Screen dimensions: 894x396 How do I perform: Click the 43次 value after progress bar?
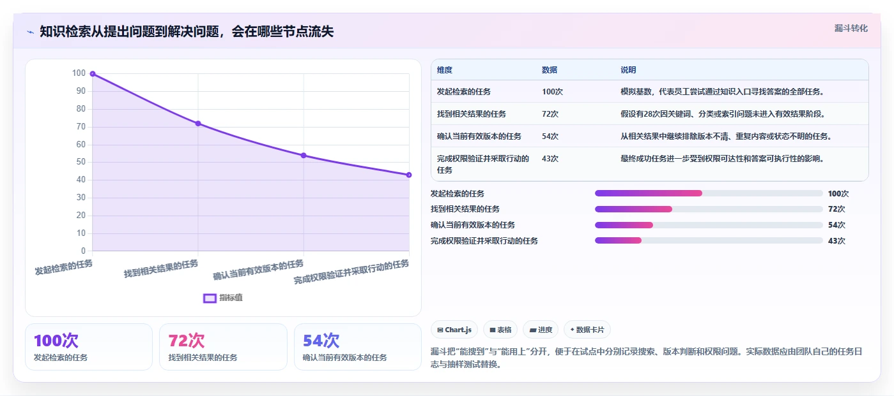(x=836, y=241)
